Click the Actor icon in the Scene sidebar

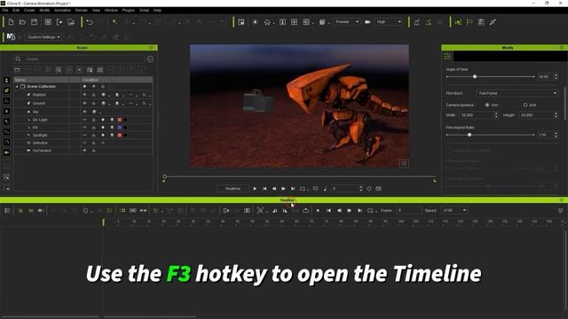[x=6, y=80]
